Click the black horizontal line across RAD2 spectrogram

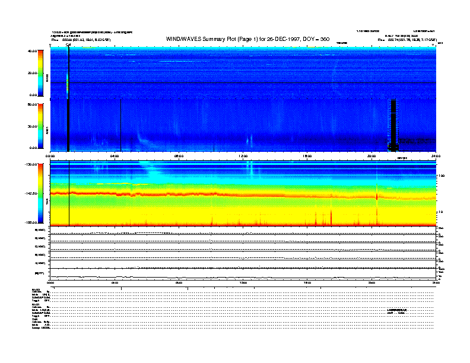[243, 82]
